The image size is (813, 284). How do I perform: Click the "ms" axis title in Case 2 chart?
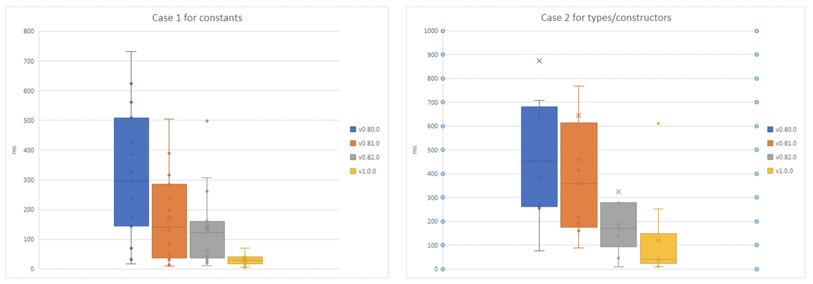point(415,150)
